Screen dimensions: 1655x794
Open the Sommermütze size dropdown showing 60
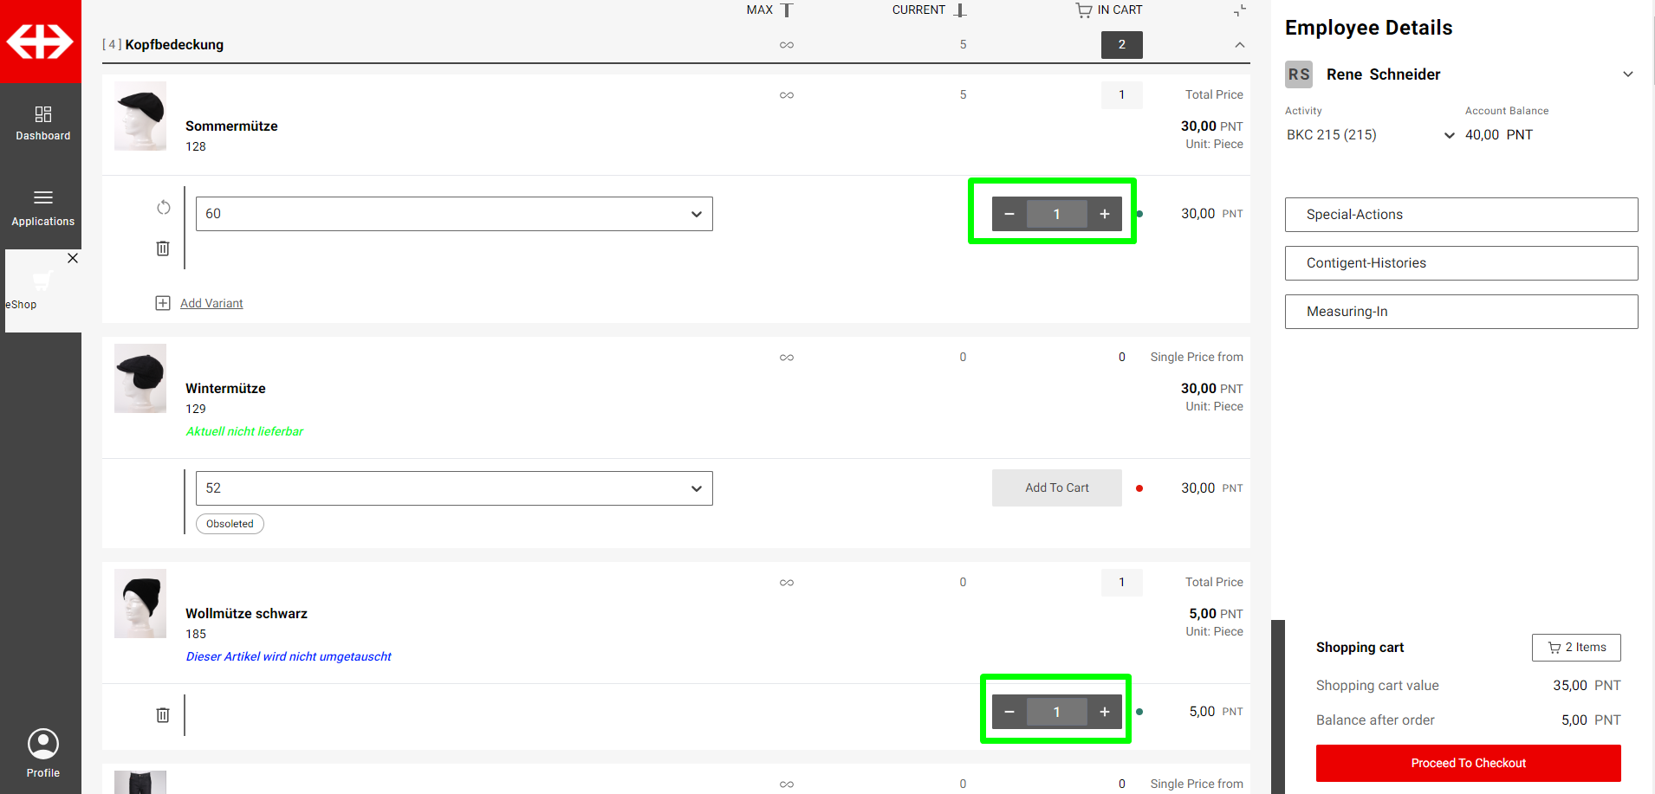click(x=454, y=214)
